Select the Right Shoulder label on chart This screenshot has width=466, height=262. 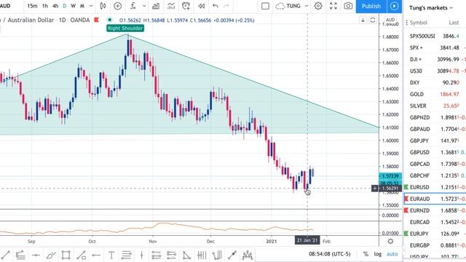click(x=125, y=28)
